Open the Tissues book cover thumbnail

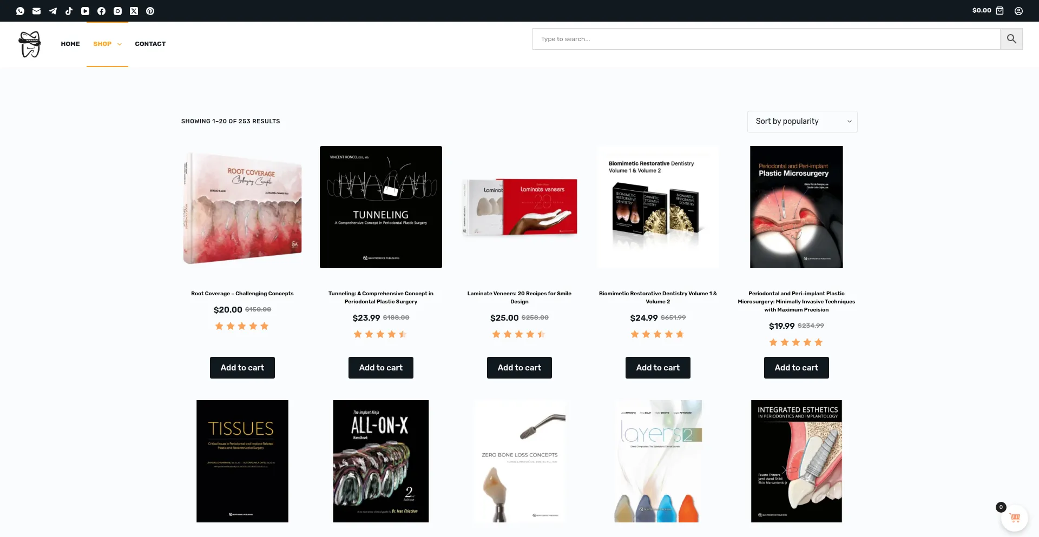(242, 461)
